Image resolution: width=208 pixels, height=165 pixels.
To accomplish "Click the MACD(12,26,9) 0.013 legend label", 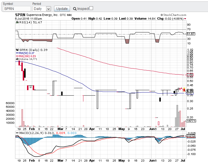I will pyautogui.click(x=37, y=133).
